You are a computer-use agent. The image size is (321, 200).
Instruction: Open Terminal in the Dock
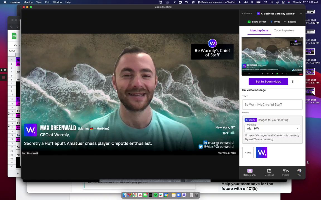coord(150,195)
